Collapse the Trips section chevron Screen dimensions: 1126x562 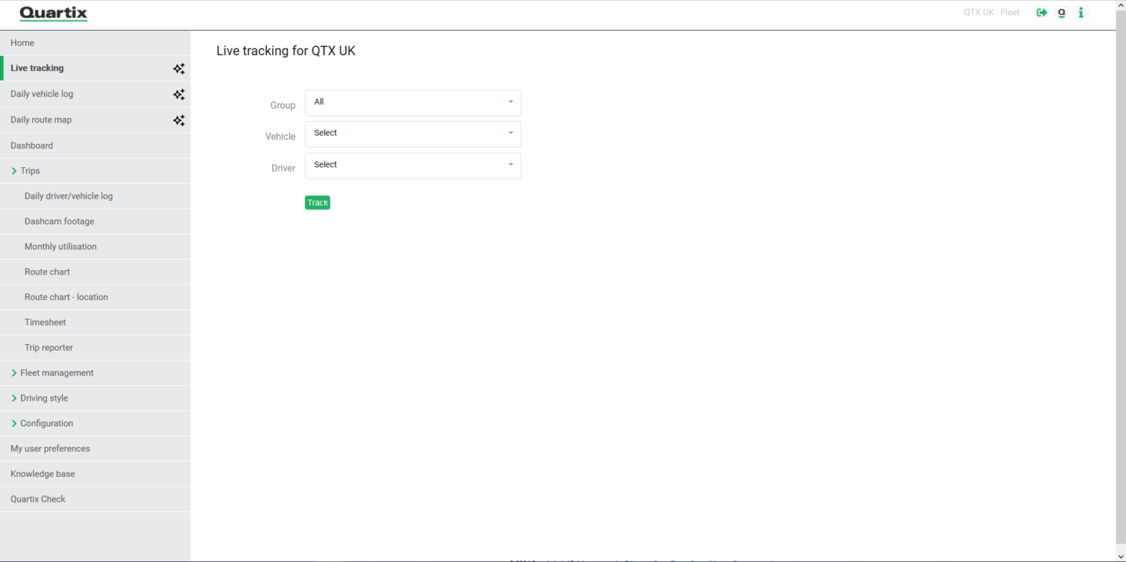point(14,171)
